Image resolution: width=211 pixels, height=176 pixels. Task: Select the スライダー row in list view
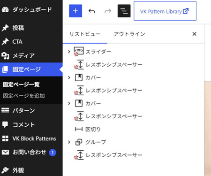point(133,52)
